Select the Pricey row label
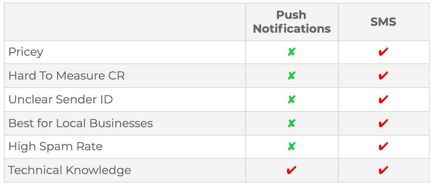432x186 pixels. pos(26,52)
